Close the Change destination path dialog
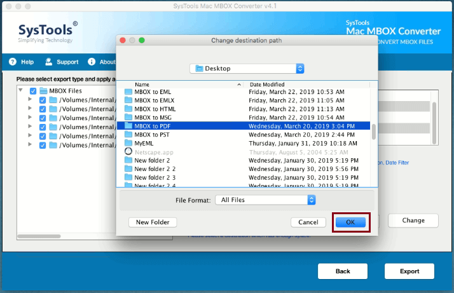 click(x=123, y=40)
